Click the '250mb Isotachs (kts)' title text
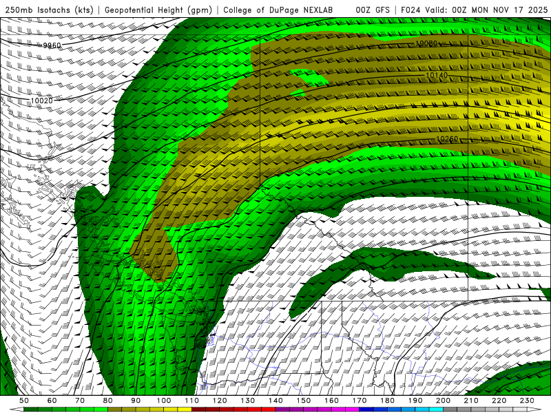 pos(49,10)
